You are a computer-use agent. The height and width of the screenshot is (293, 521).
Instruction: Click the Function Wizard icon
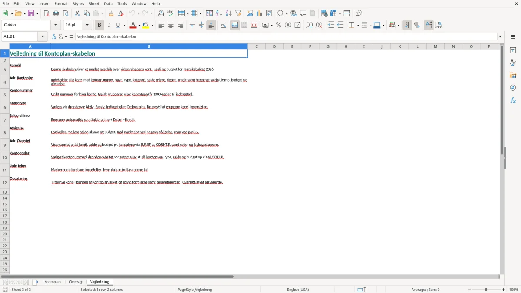coord(54,36)
